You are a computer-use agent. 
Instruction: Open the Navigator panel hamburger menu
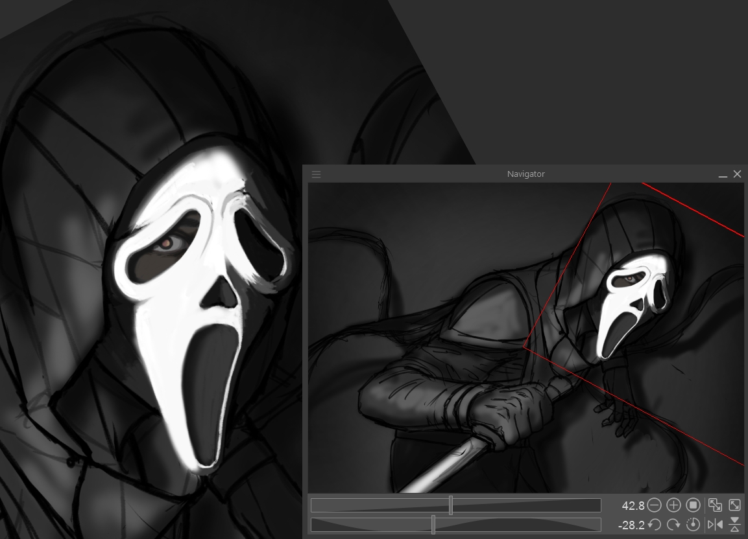click(316, 174)
